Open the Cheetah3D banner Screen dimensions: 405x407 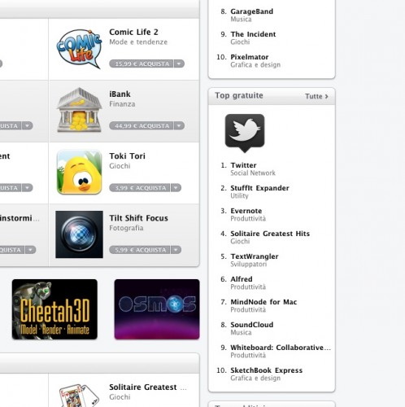click(x=54, y=309)
